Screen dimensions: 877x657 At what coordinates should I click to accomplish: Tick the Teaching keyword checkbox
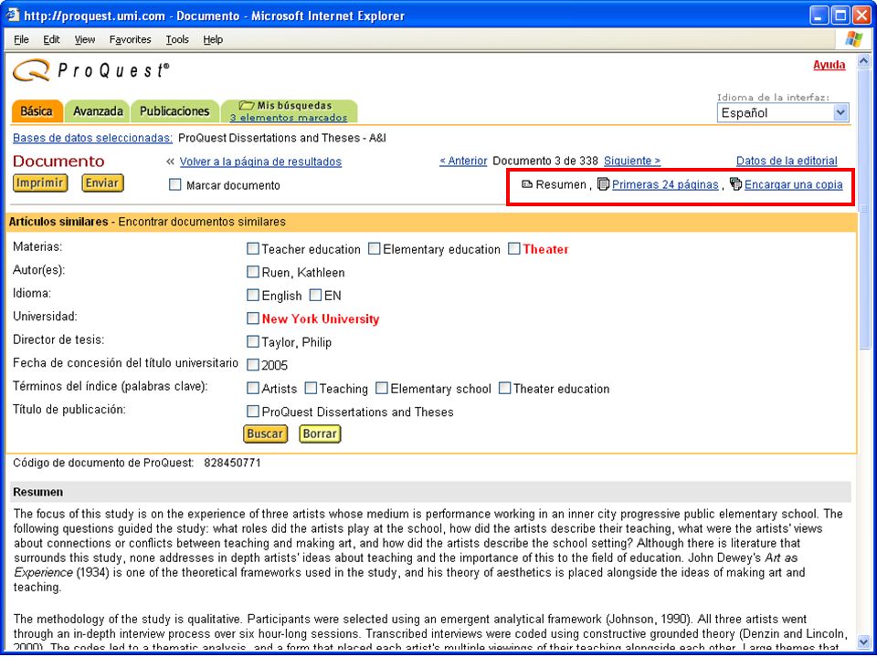point(311,389)
